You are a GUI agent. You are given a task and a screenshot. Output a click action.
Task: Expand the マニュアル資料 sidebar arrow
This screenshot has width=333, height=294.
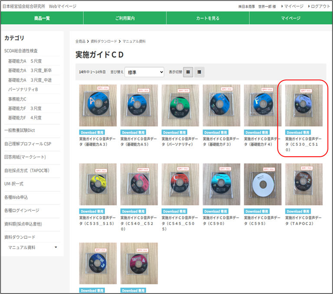pyautogui.click(x=55, y=247)
